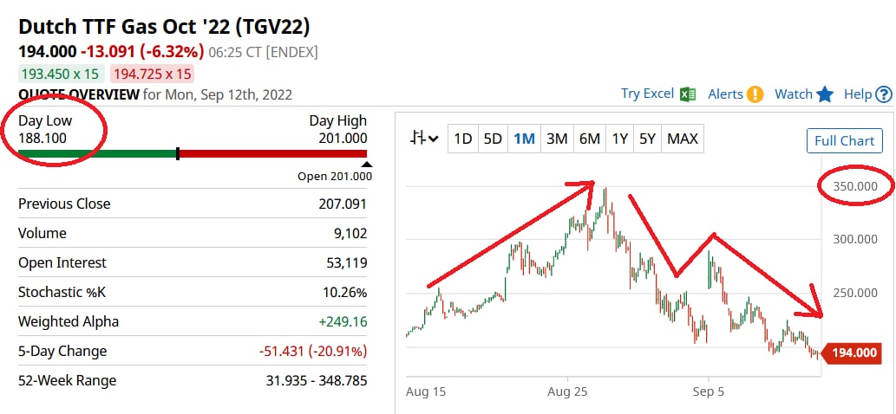Select the 1Y chart range
The height and width of the screenshot is (414, 896).
[620, 139]
